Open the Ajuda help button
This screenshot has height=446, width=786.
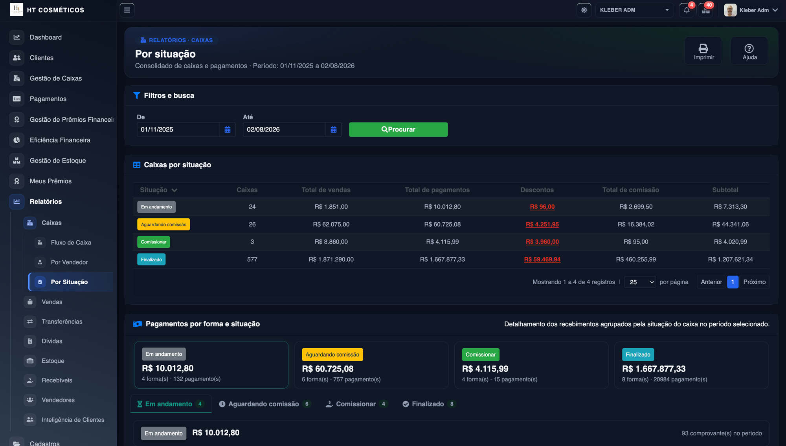coord(749,51)
